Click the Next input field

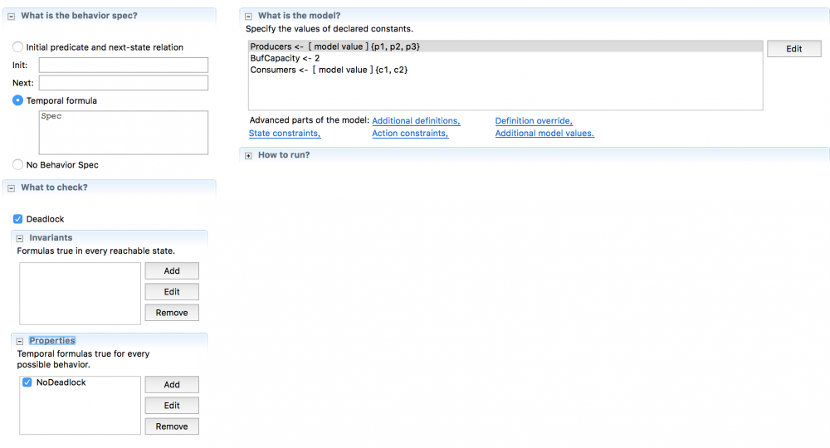[x=123, y=83]
